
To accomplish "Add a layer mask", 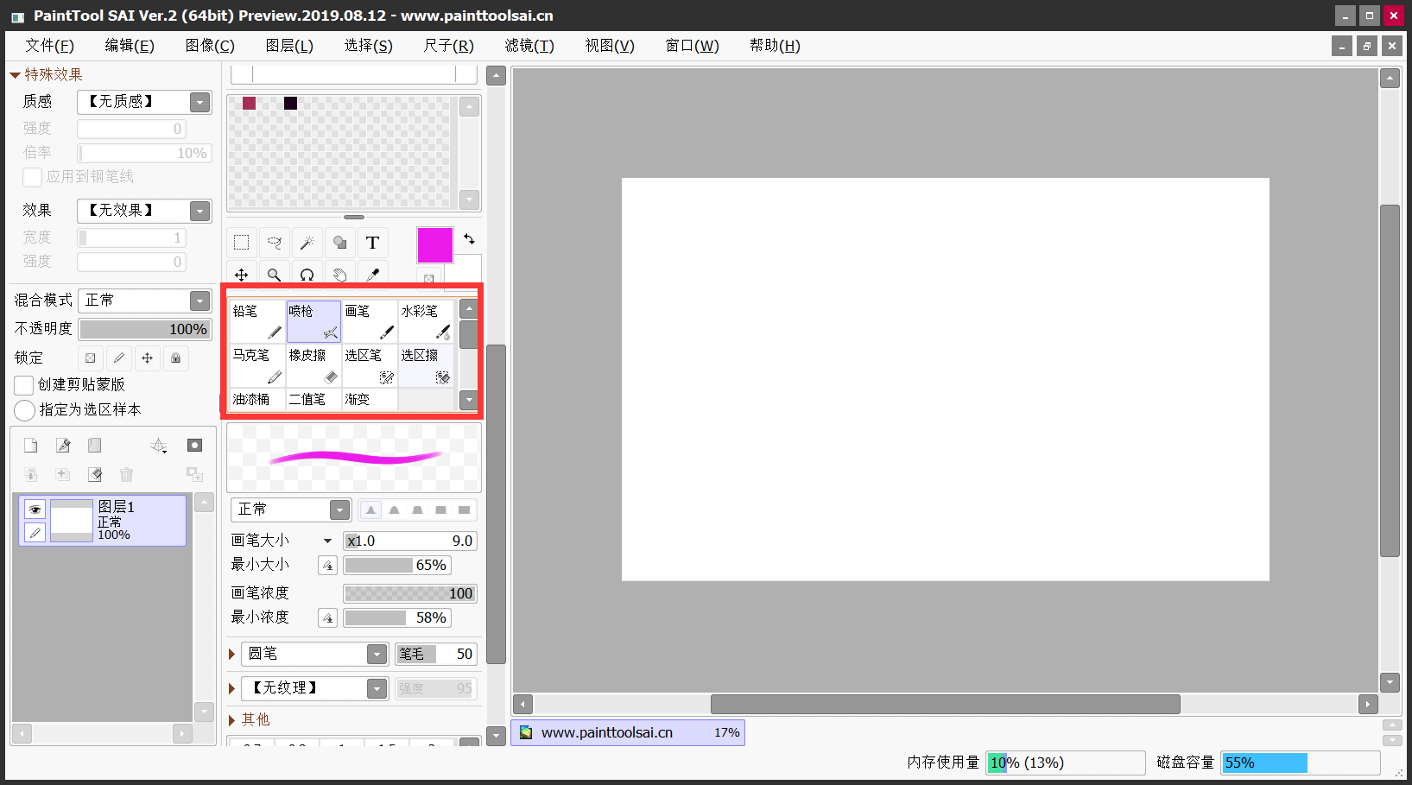I will [195, 446].
